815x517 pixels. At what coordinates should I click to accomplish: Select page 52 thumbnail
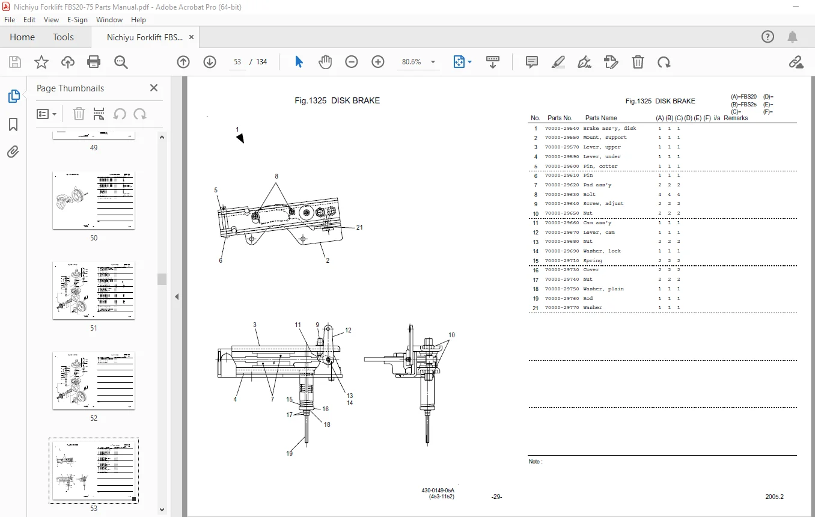[x=94, y=381]
